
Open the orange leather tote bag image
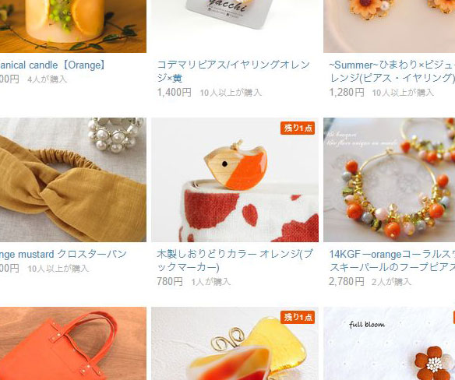(73, 343)
